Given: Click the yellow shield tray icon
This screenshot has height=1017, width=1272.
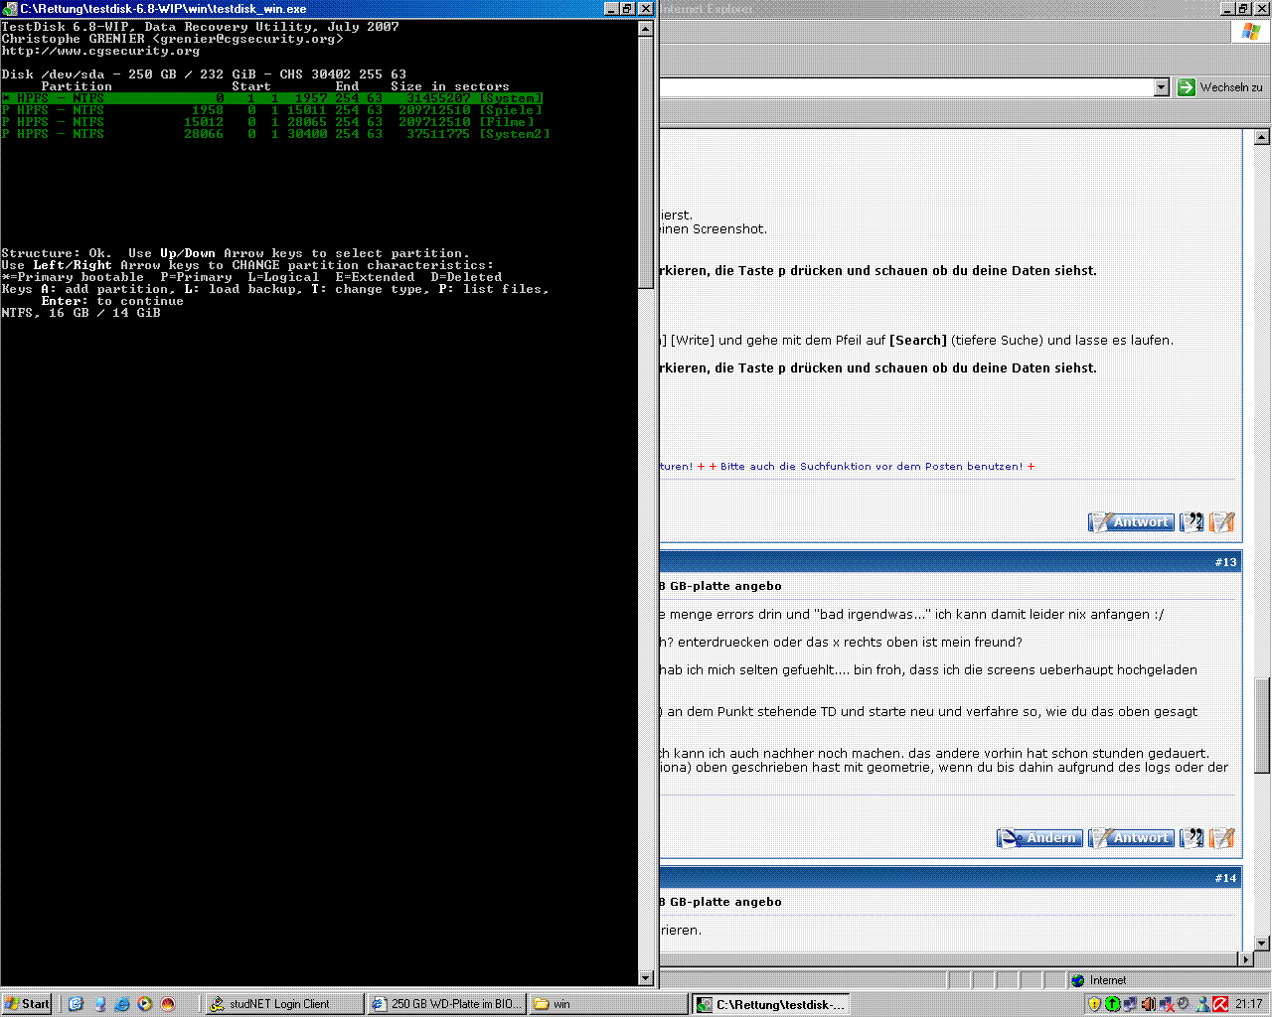Looking at the screenshot, I should (1095, 1004).
